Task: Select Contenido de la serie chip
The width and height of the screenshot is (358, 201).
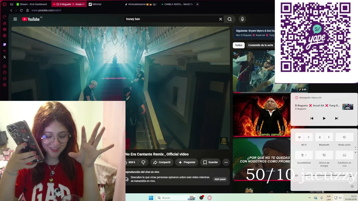Action: [260, 45]
